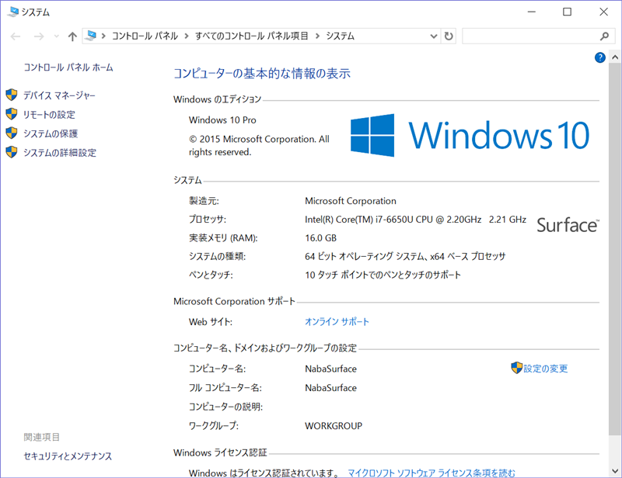Click the blue help question mark icon

coord(599,57)
